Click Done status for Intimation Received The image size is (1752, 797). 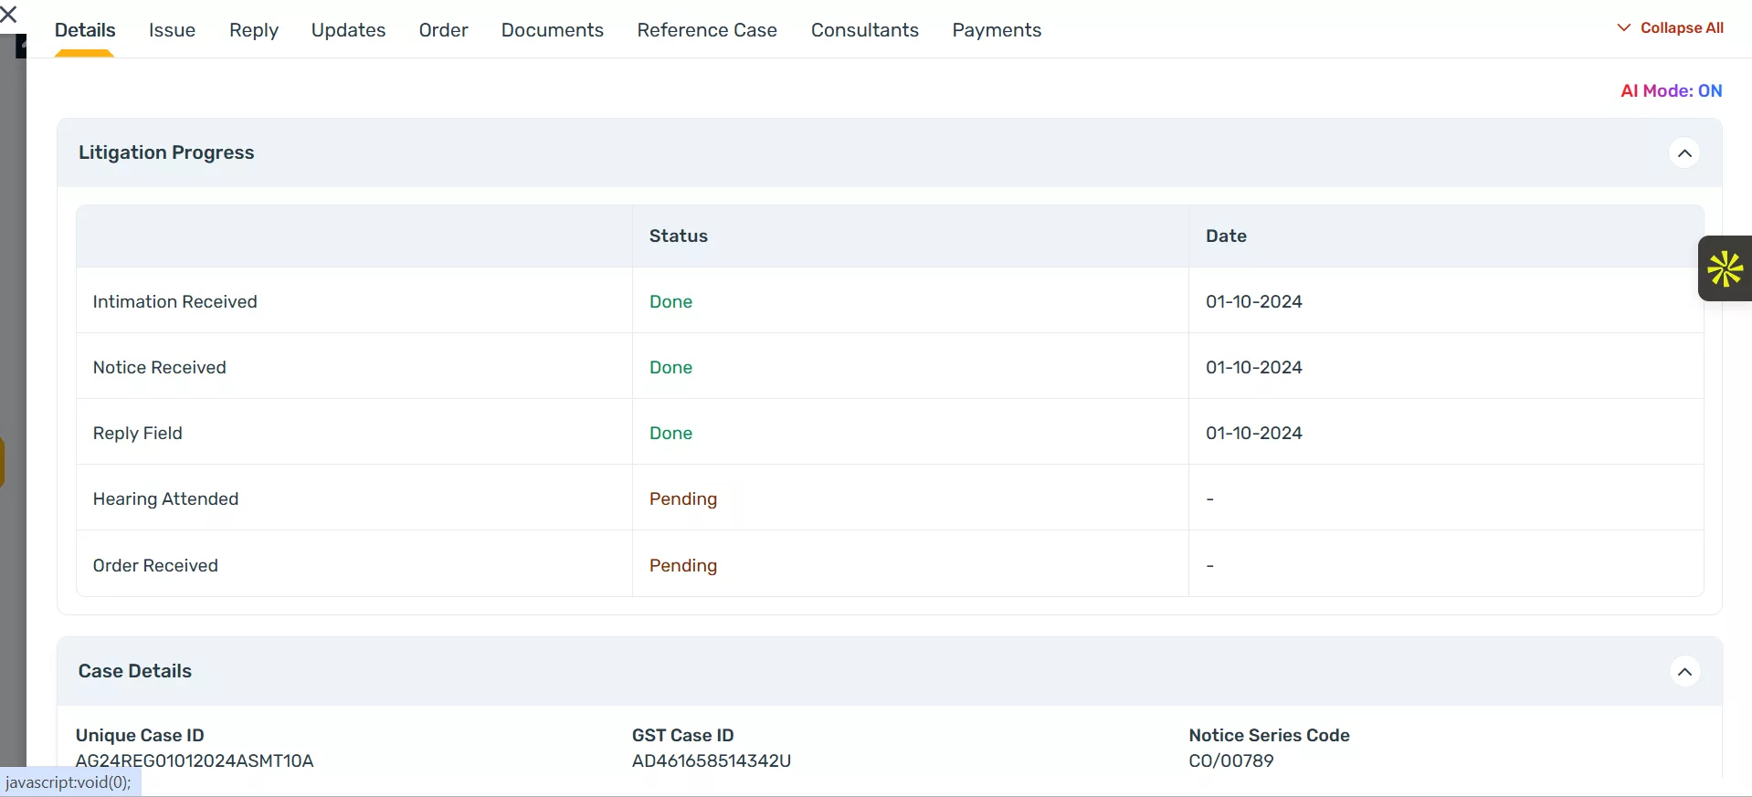tap(670, 302)
